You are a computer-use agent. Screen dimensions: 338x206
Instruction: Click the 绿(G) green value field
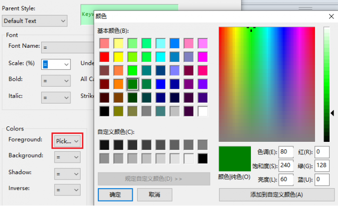(322, 166)
